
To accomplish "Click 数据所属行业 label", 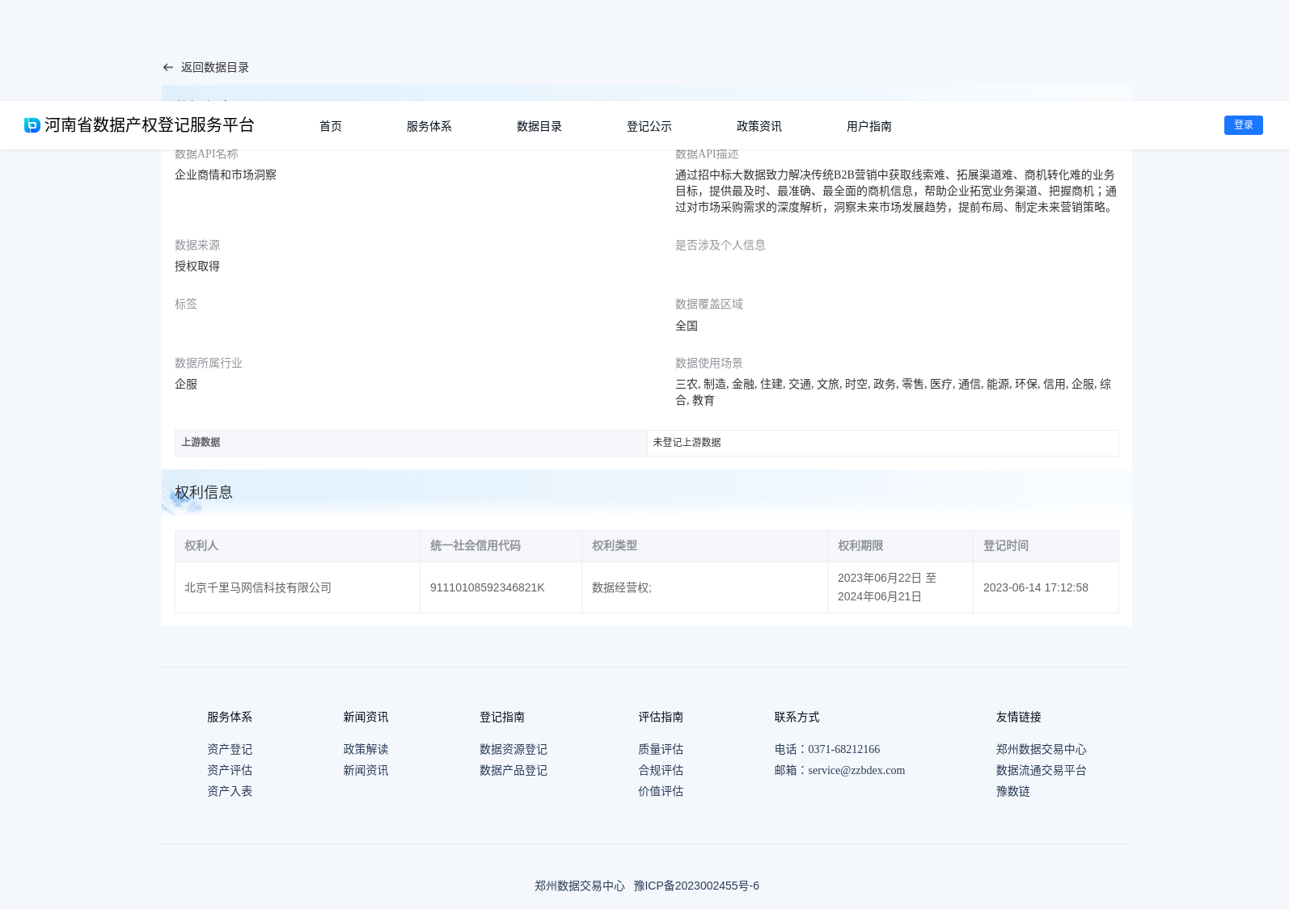I will [209, 364].
